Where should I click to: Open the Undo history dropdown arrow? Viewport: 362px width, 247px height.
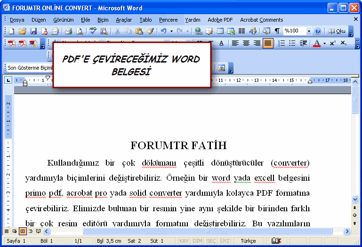coord(171,31)
